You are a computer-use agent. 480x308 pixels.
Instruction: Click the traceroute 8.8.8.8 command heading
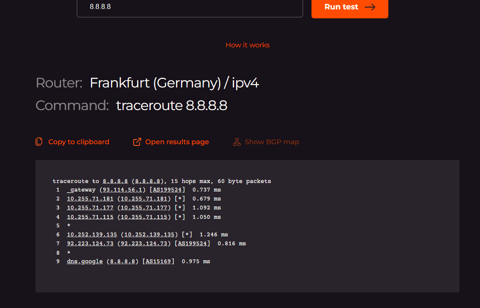click(x=171, y=105)
